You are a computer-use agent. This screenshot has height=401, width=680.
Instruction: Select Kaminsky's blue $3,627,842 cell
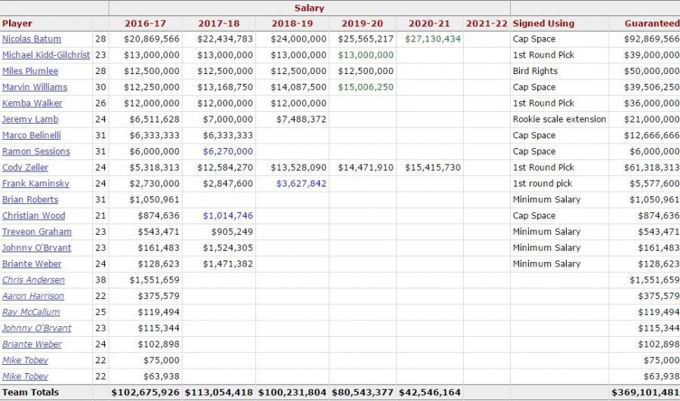pos(301,184)
